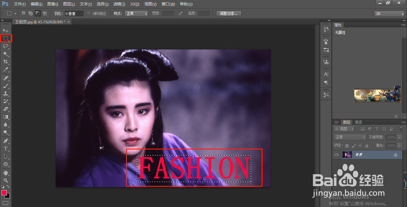Select the Eraser tool
The height and width of the screenshot is (207, 407).
coord(6,109)
